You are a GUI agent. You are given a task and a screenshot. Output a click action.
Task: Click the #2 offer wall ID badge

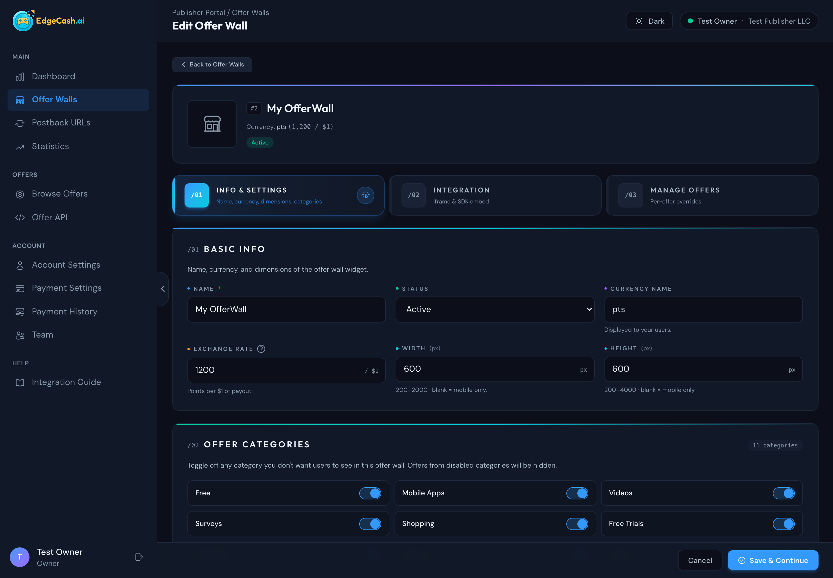click(x=254, y=109)
